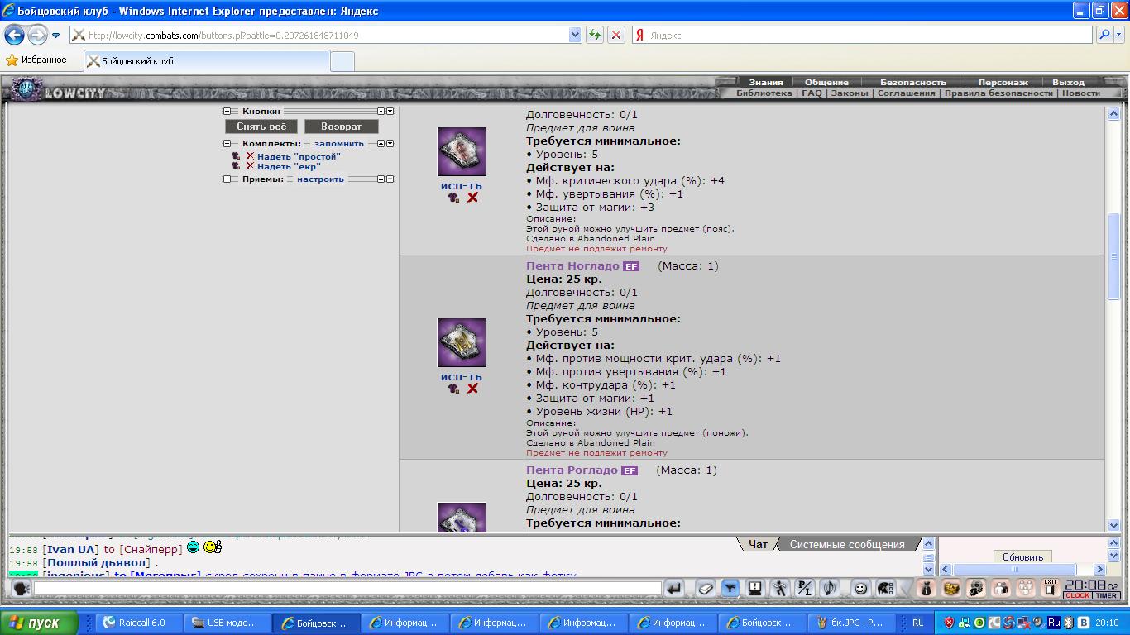1130x635 pixels.
Task: Open the Знания top menu
Action: coord(766,82)
